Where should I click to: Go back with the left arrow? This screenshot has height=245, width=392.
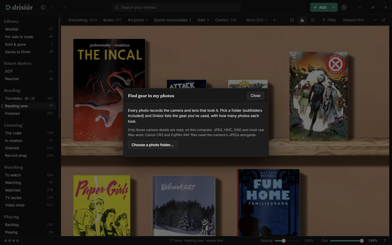coord(53,8)
